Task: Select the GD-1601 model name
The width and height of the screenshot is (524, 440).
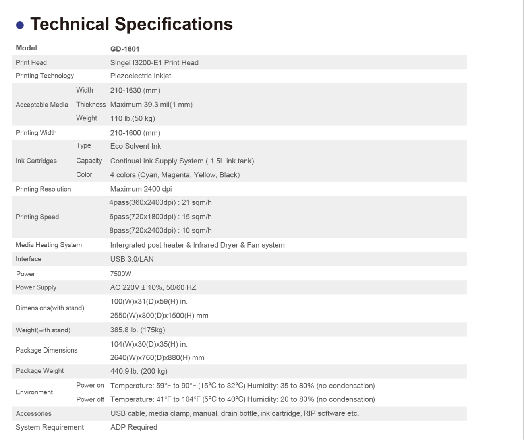Action: point(125,49)
